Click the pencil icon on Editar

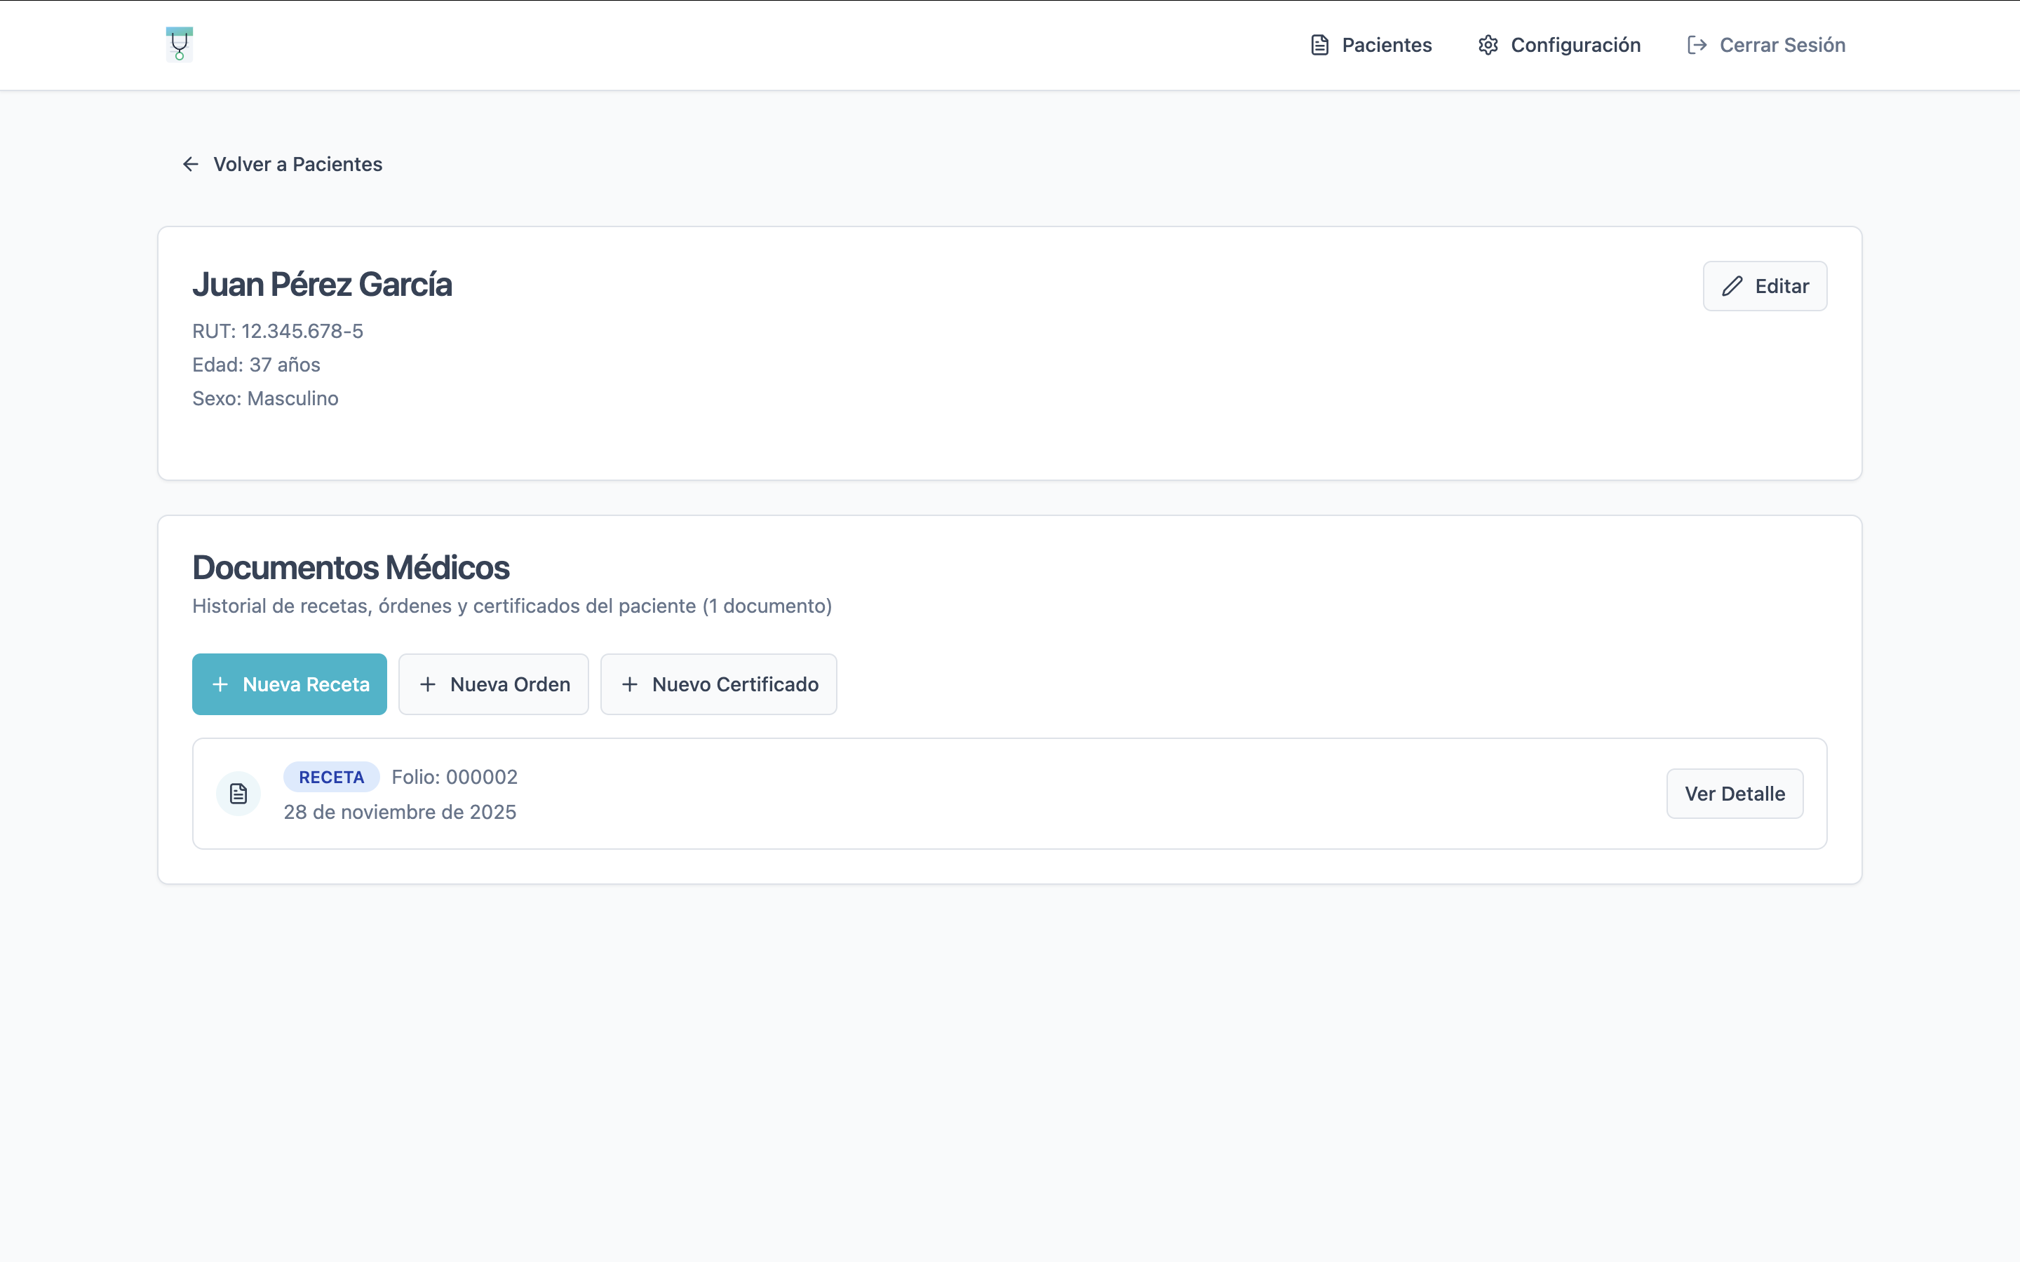click(x=1732, y=286)
